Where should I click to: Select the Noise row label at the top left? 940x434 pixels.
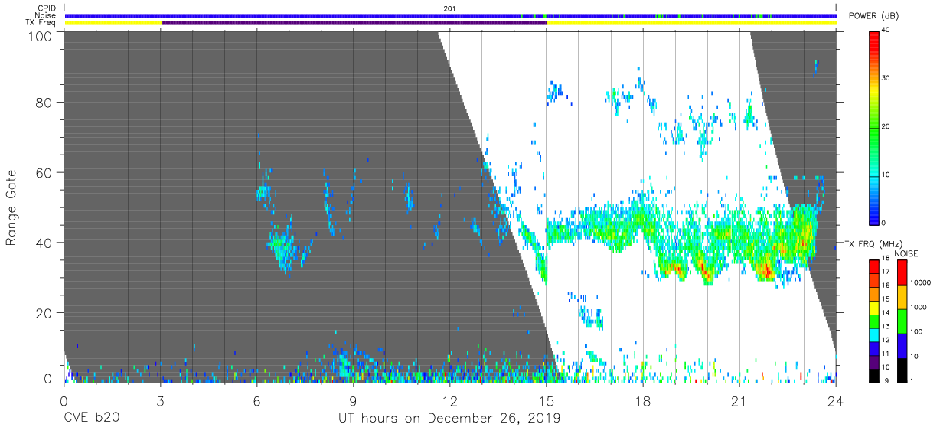pos(44,15)
